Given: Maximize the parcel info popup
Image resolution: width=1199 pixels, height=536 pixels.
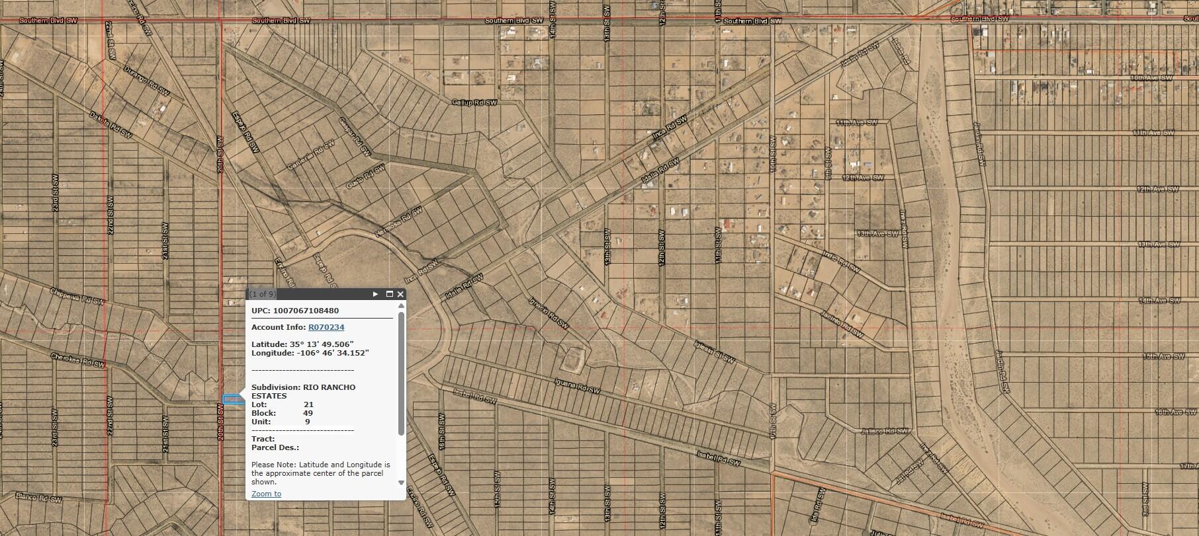Looking at the screenshot, I should (x=390, y=294).
